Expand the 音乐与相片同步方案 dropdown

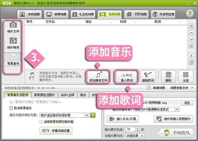pyautogui.click(x=87, y=115)
